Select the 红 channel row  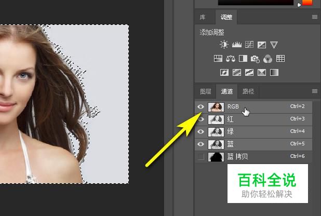tap(253, 119)
